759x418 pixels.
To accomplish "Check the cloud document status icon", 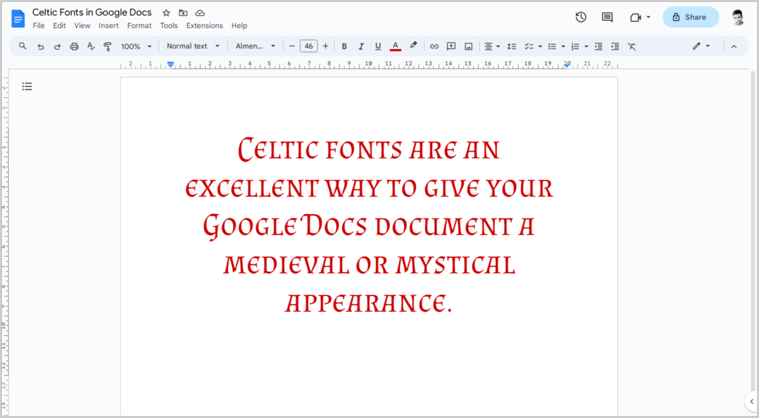I will [x=200, y=13].
